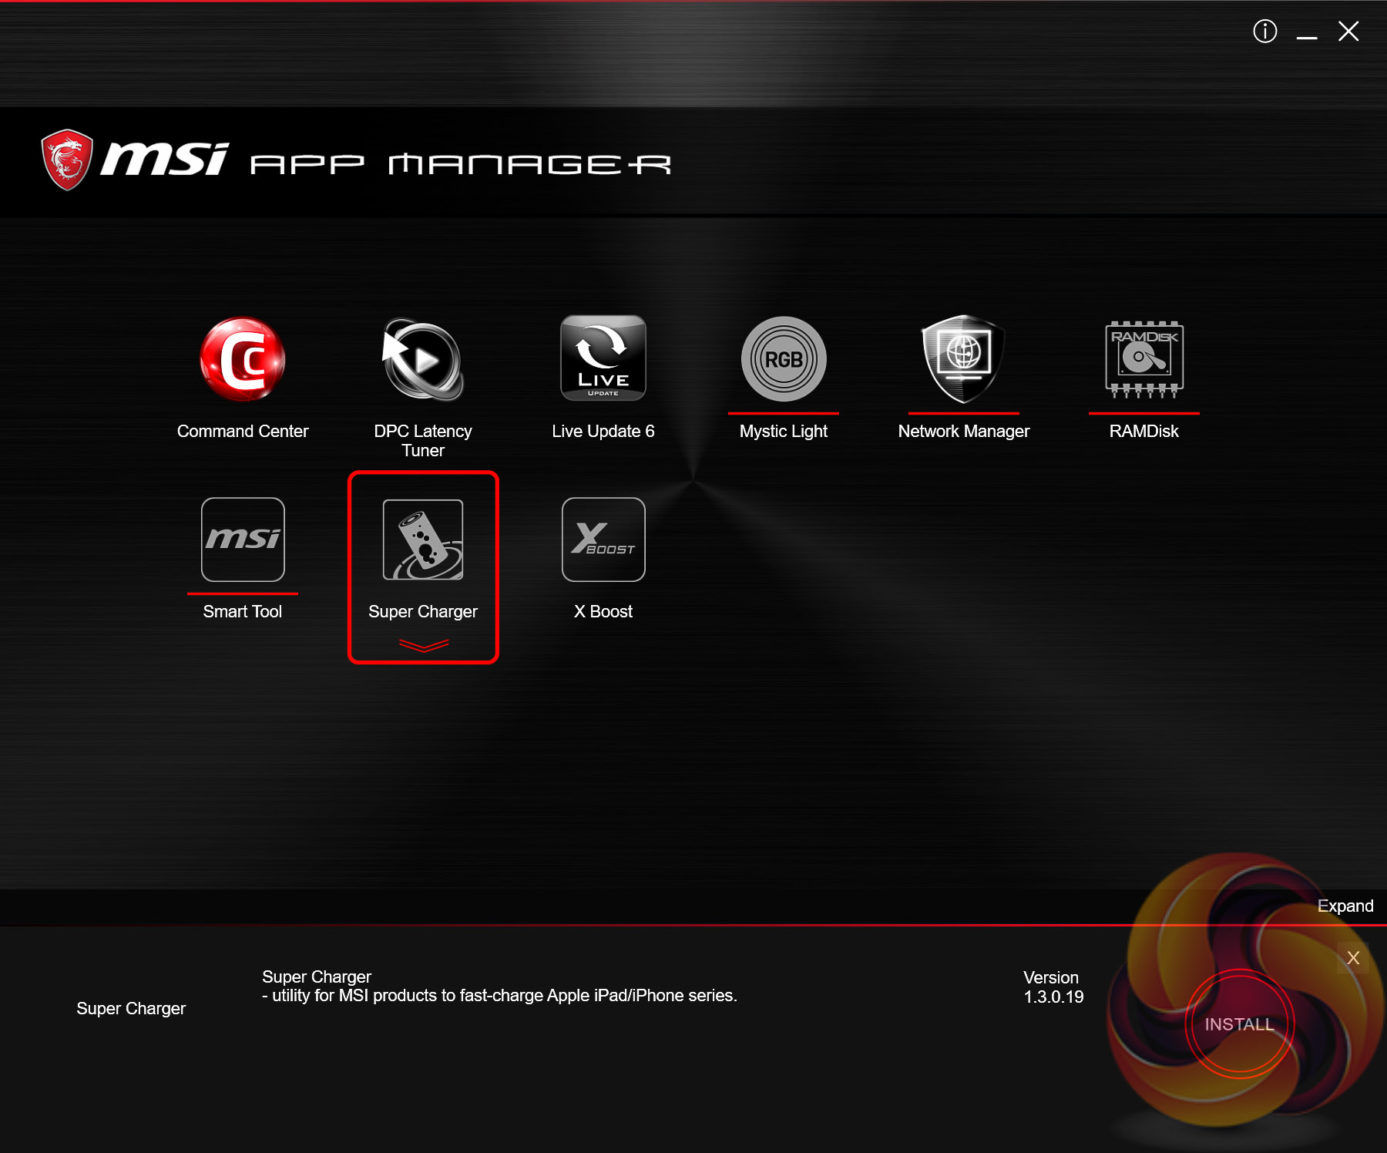Open the Command Center app icon
The height and width of the screenshot is (1153, 1387).
point(243,359)
